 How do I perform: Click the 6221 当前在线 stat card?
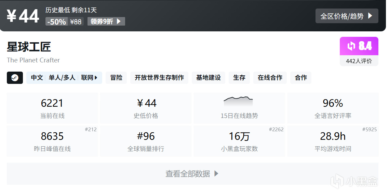pos(52,108)
